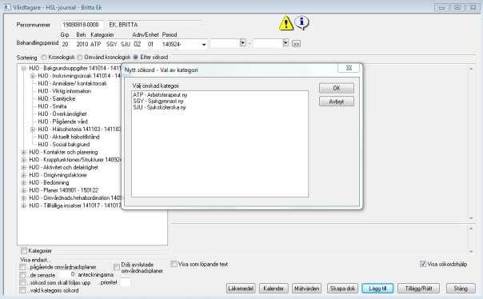
Task: Select ATP - Arbetsterapeut ny category
Action: click(x=160, y=95)
